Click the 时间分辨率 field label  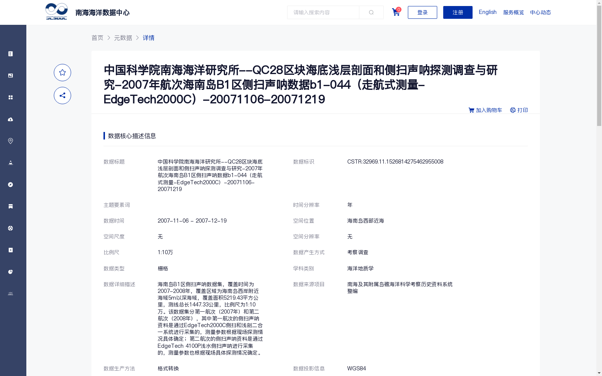pyautogui.click(x=306, y=205)
